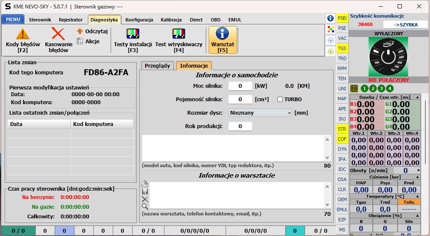Click the Moc silnika input field
The width and height of the screenshot is (430, 236).
[240, 86]
